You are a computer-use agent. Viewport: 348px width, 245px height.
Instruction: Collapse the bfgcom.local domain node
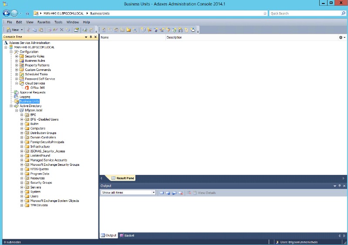(17, 111)
